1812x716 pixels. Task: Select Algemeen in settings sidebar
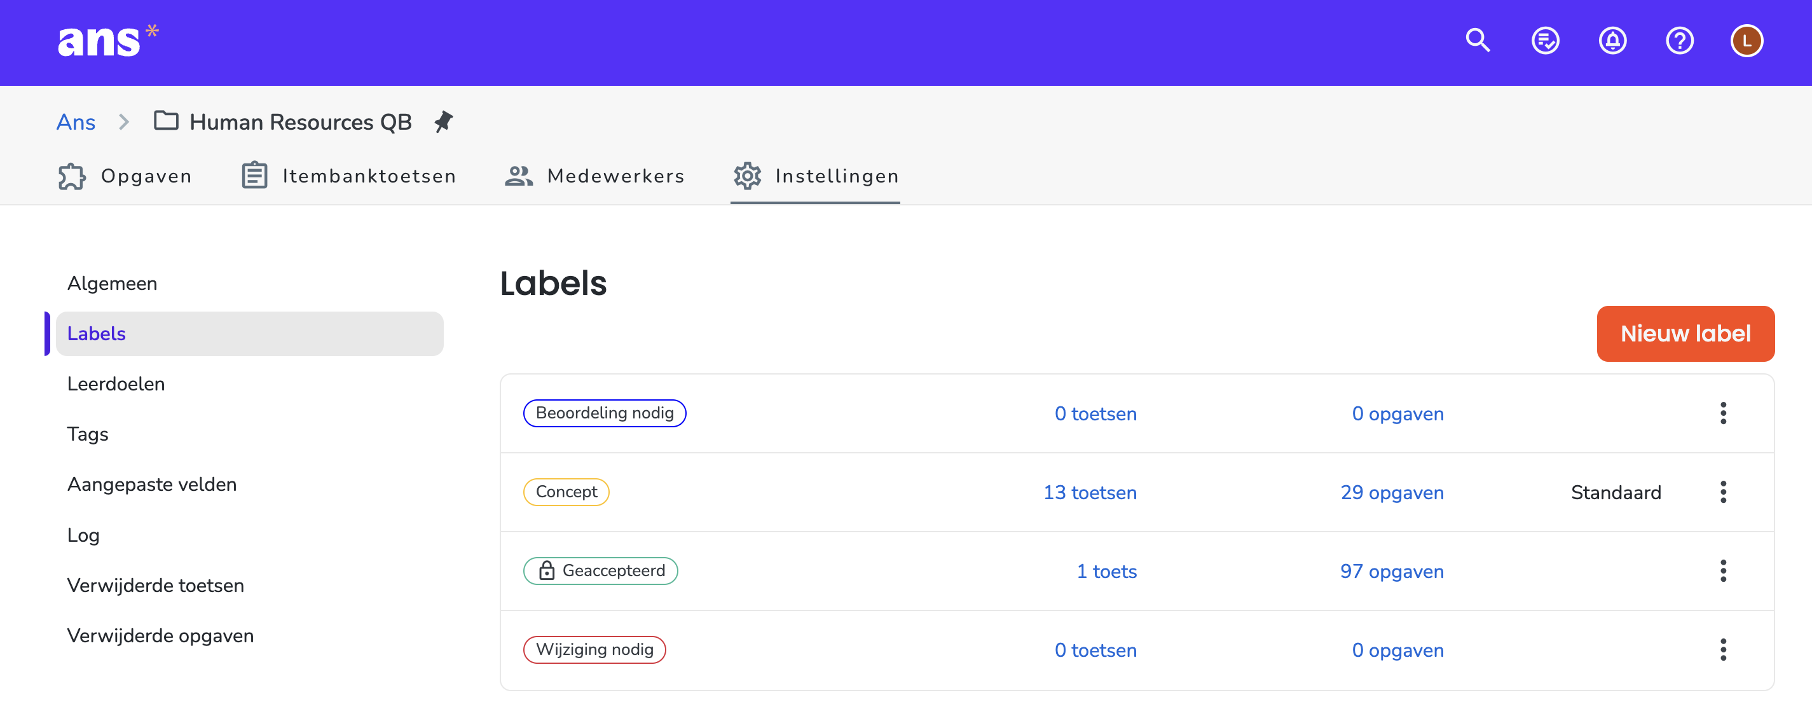pyautogui.click(x=250, y=284)
